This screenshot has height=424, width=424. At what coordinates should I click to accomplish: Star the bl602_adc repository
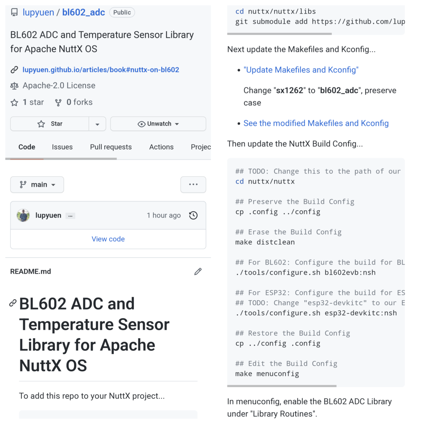tap(50, 124)
